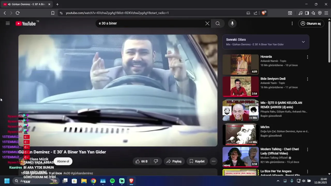Reload the page with refresh icon

click(18, 13)
